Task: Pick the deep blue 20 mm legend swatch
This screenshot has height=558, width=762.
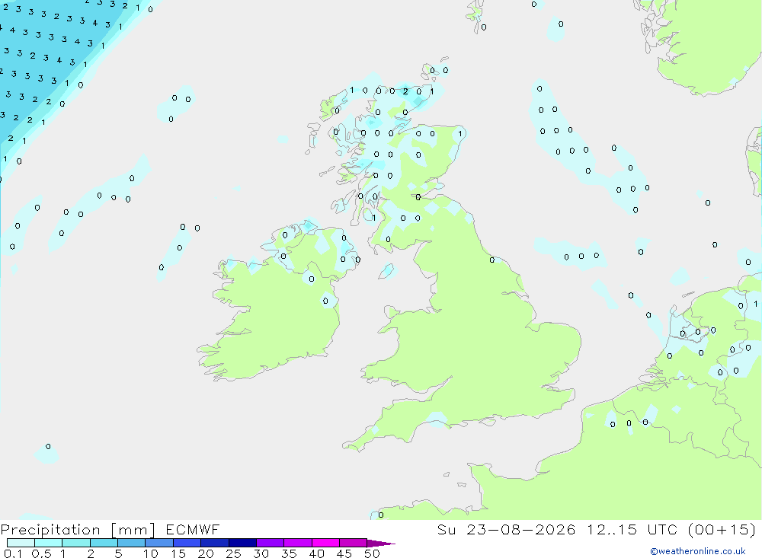Action: [215, 543]
